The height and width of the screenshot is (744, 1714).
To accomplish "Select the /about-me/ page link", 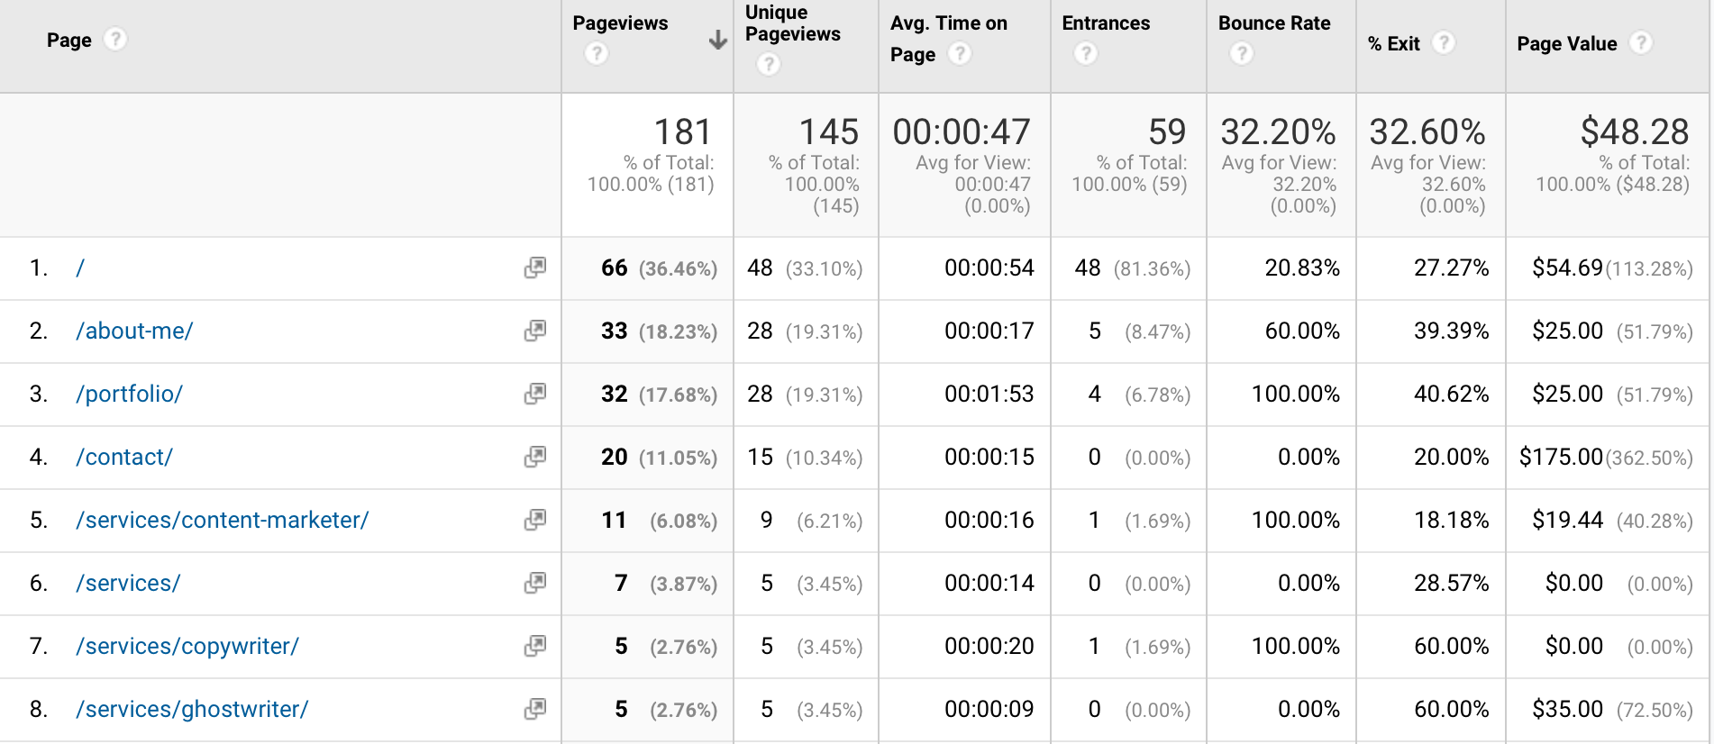I will tap(133, 331).
